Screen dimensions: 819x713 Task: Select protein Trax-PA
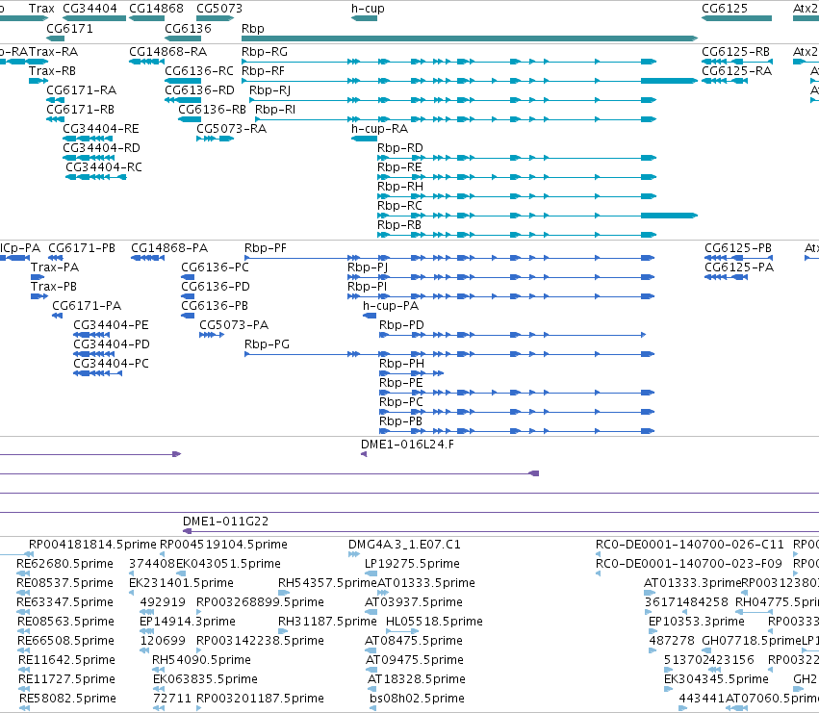point(55,267)
